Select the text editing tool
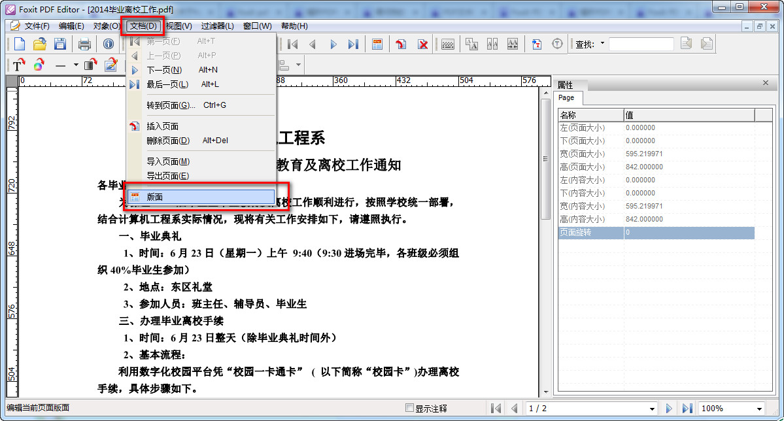 [x=18, y=65]
